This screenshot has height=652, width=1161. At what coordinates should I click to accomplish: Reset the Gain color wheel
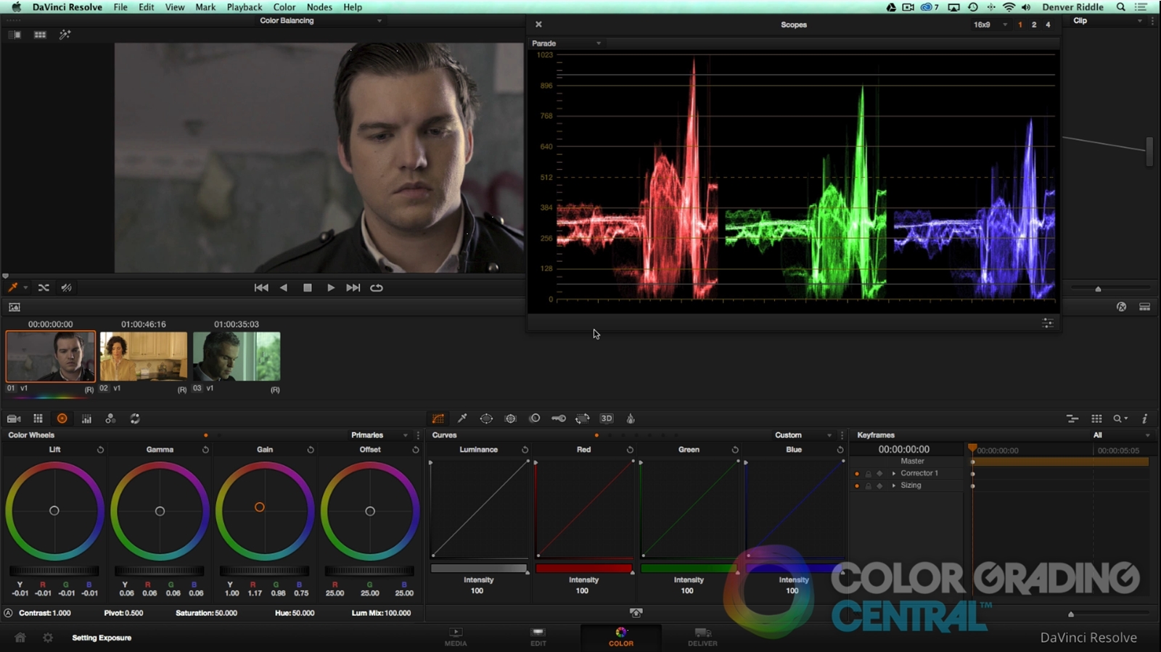click(x=311, y=450)
